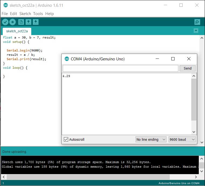Open the File menu
The width and height of the screenshot is (205, 186).
click(x=5, y=14)
